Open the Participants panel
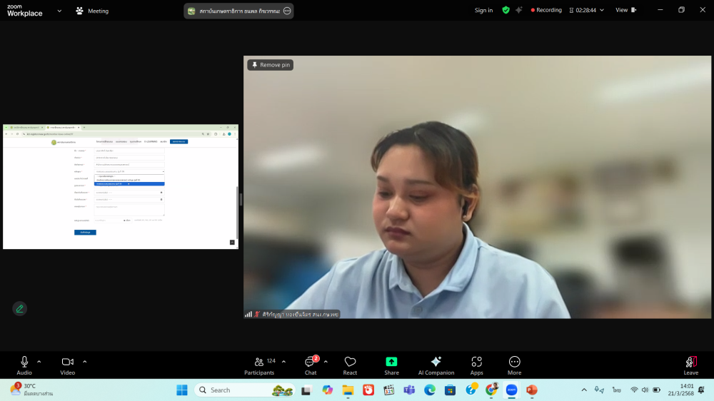 pyautogui.click(x=259, y=365)
